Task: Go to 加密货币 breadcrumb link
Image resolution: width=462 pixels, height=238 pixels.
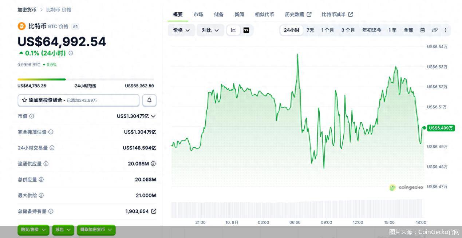Action: [x=27, y=10]
